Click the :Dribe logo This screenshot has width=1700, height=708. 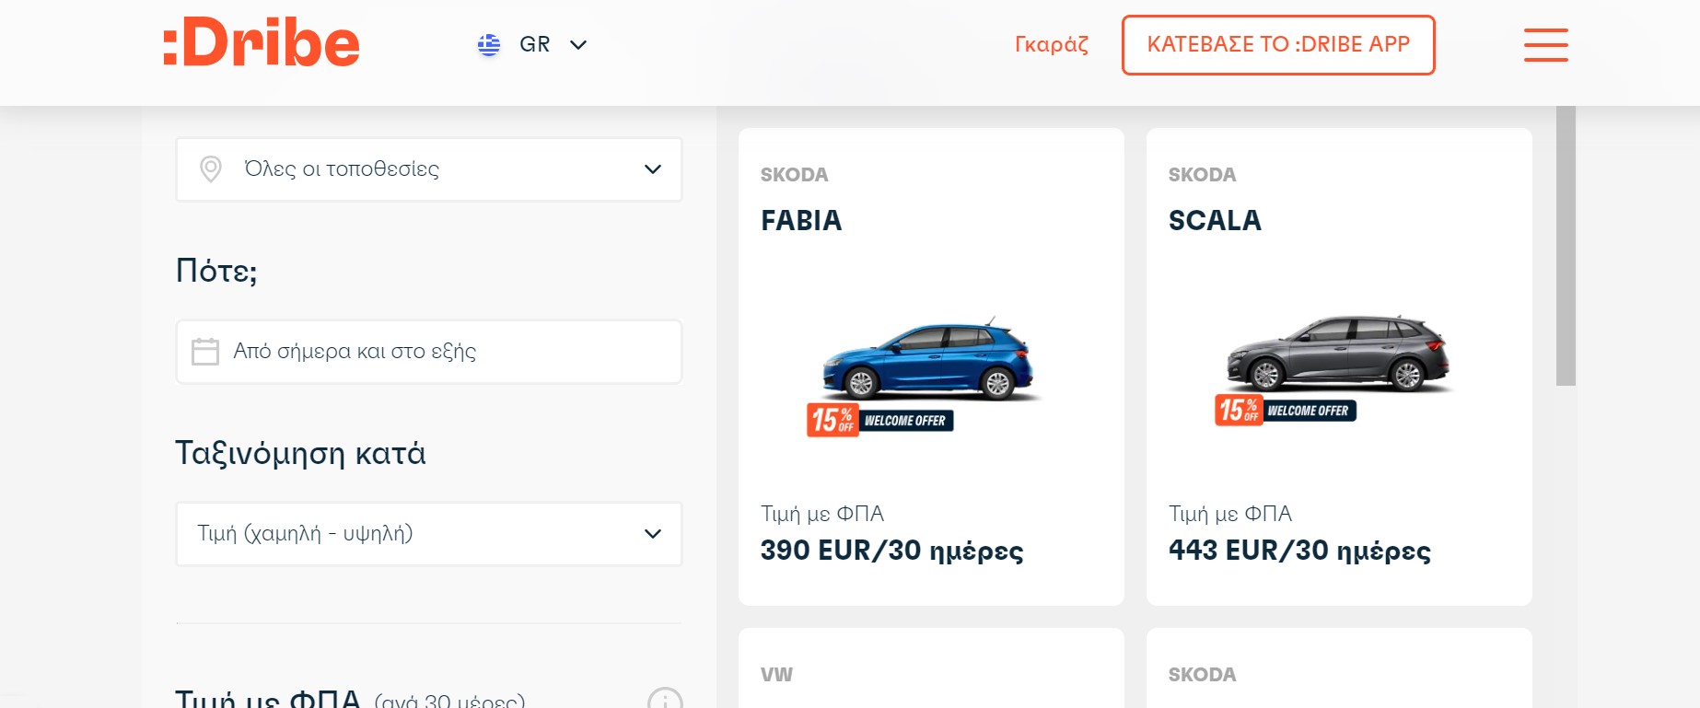(x=262, y=43)
